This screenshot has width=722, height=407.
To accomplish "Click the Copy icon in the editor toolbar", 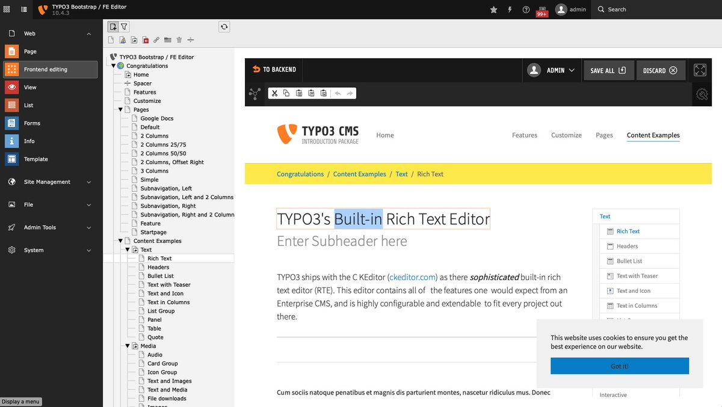I will 286,93.
